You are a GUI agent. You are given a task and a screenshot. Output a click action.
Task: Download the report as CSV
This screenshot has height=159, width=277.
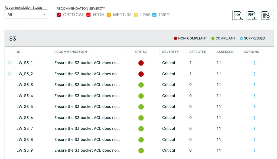[239, 15]
